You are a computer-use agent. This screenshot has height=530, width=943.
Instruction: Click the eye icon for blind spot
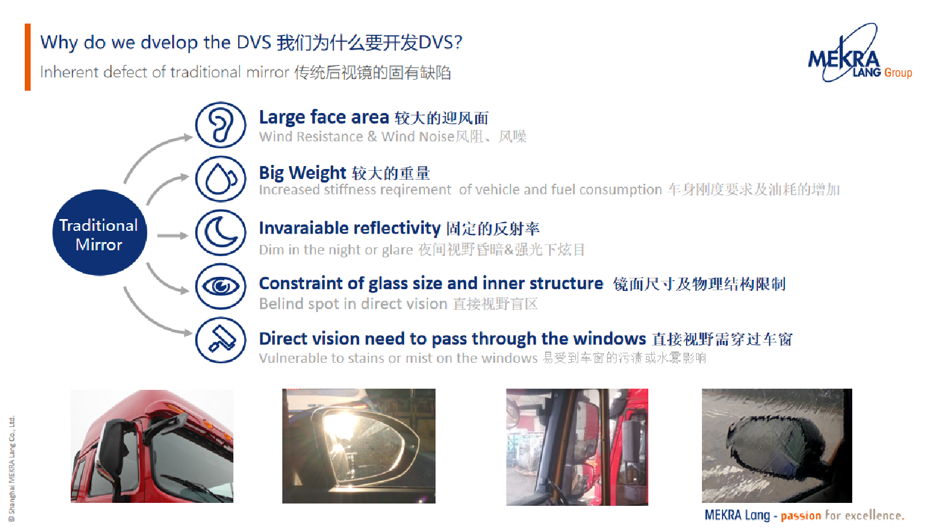click(x=221, y=286)
